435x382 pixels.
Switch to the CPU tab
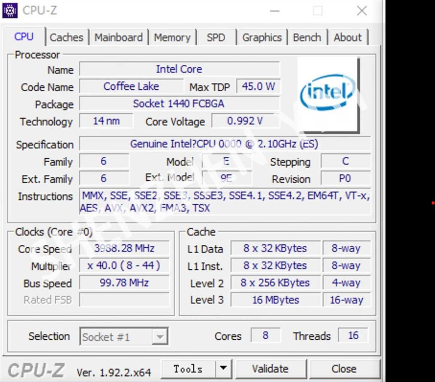tap(24, 37)
